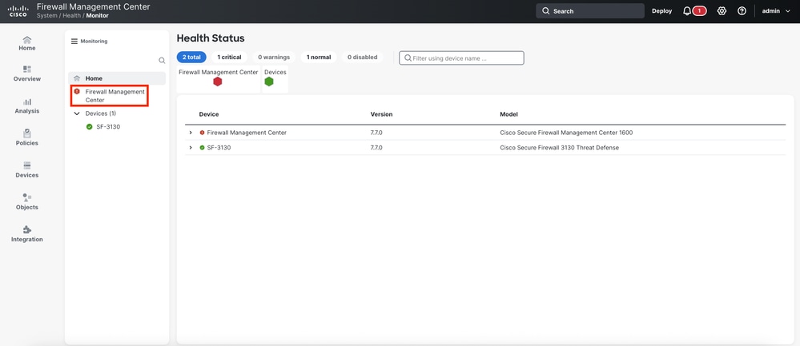The image size is (800, 346).
Task: Click the red hexagon under Firewall Management Center
Action: (x=217, y=82)
